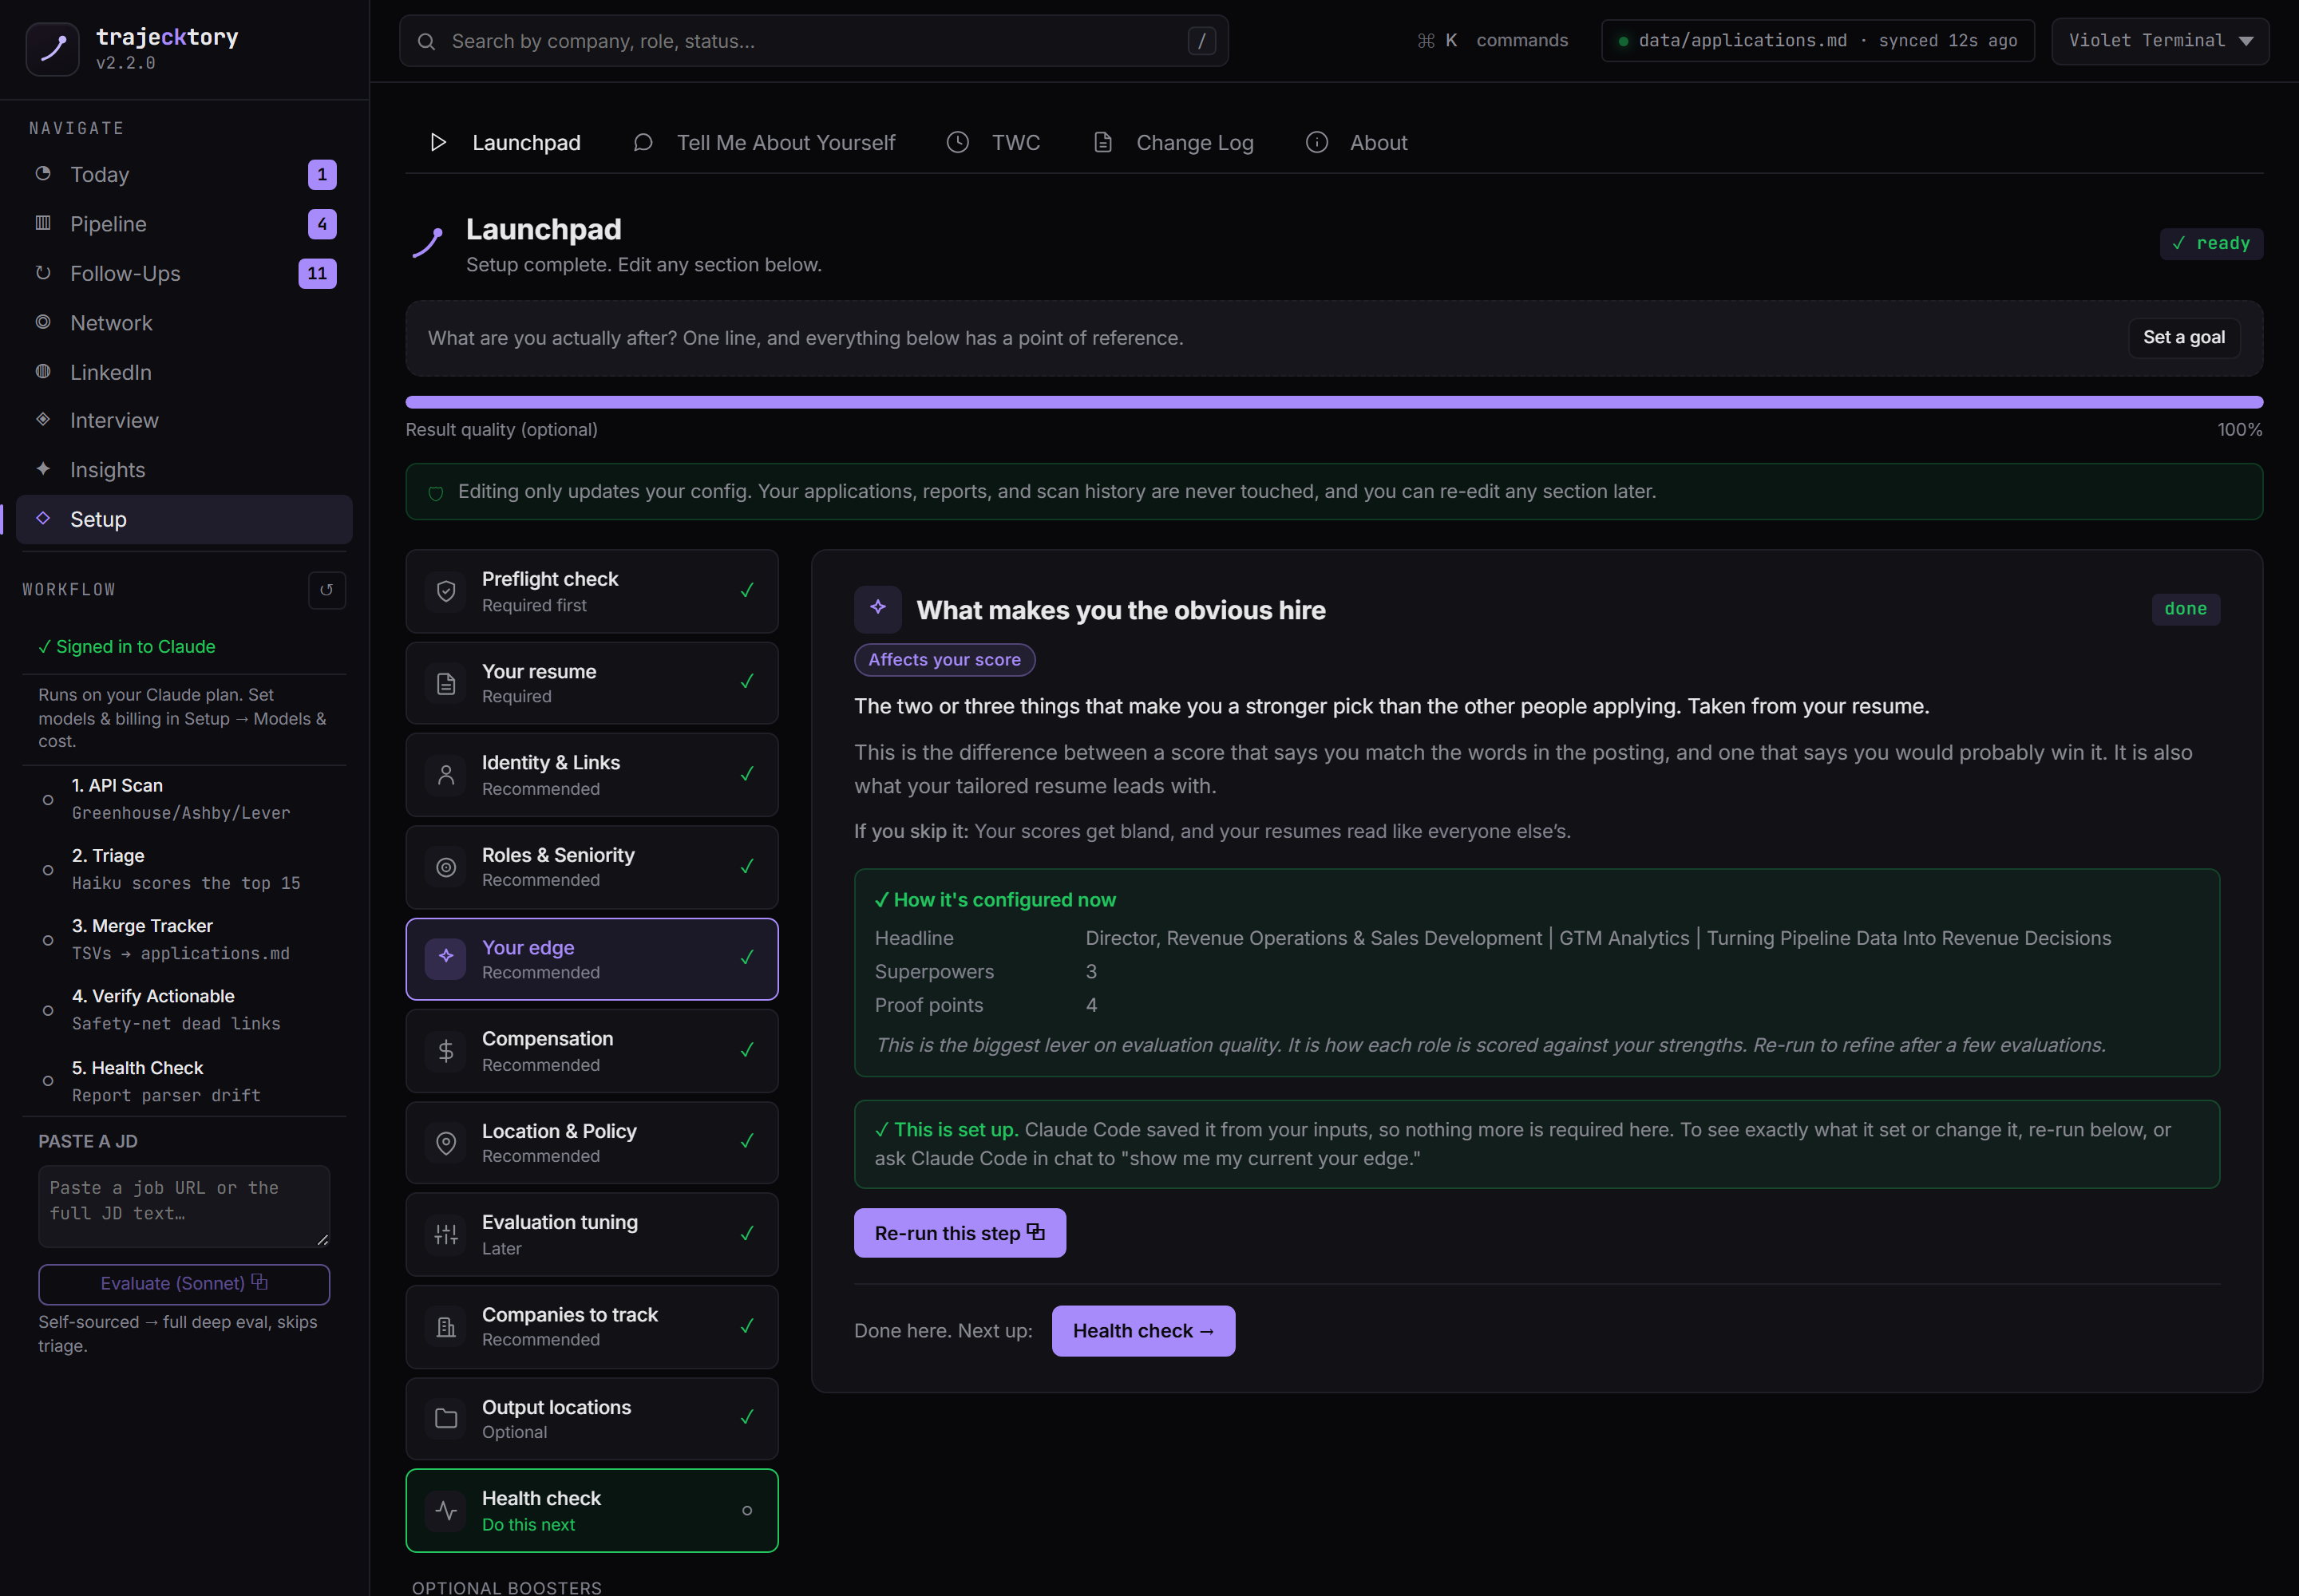Click the trajecktory logo icon
The height and width of the screenshot is (1596, 2299).
52,48
